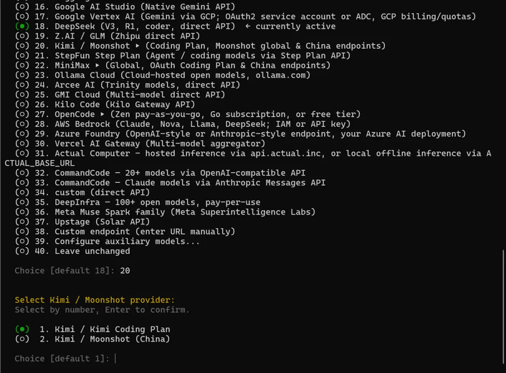Click the terminal vertical scrollbar thumb

point(503,310)
